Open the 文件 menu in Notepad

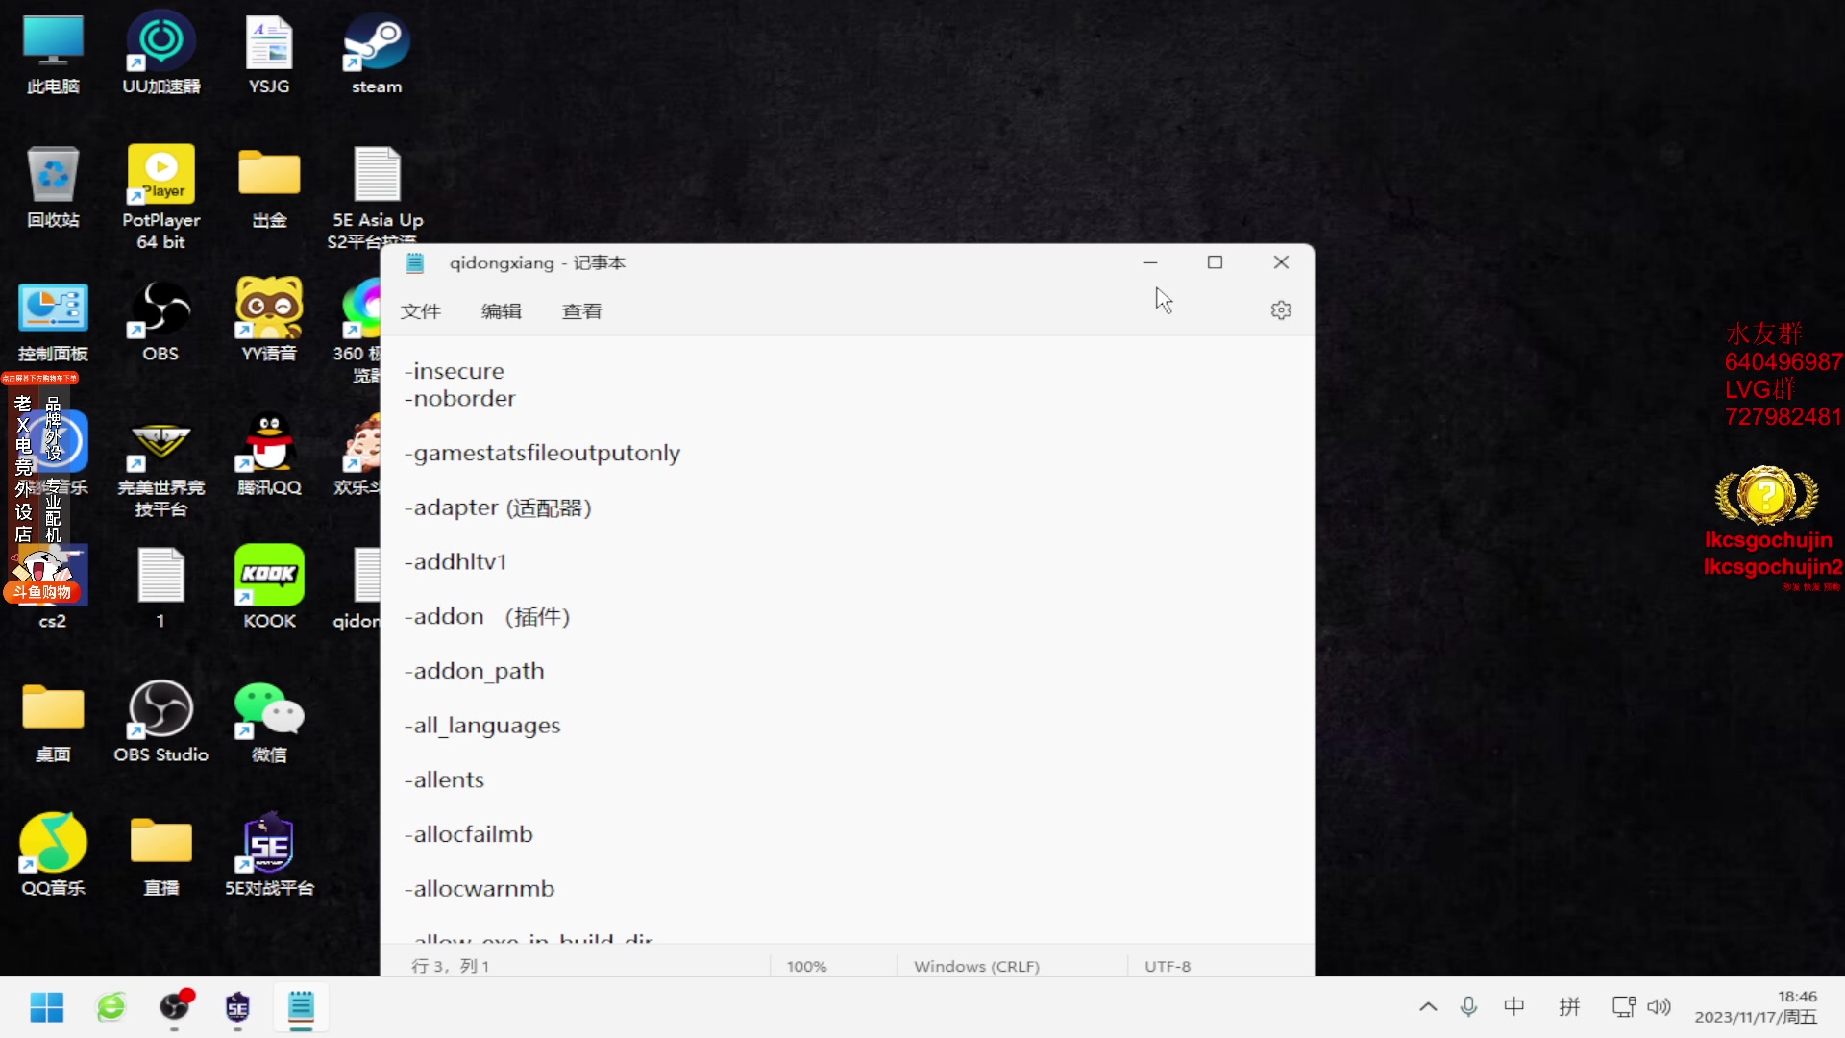pyautogui.click(x=420, y=310)
